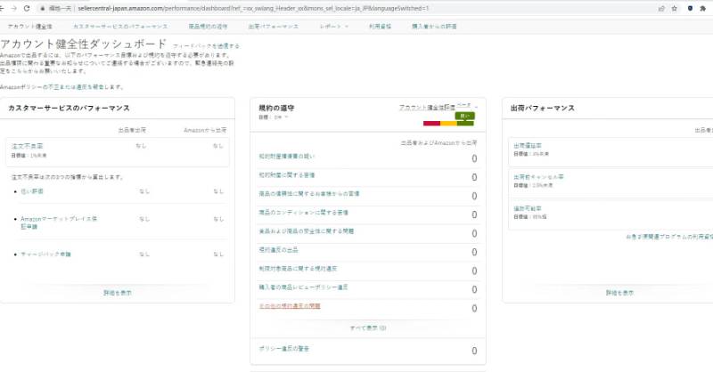The height and width of the screenshot is (372, 713).
Task: Click the 規約の遵守 panel heading
Action: [276, 108]
